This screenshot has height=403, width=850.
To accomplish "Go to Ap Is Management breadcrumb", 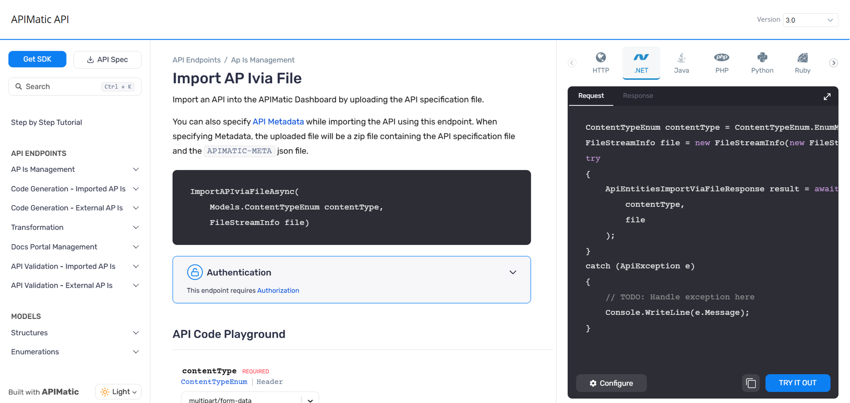I will (x=262, y=60).
